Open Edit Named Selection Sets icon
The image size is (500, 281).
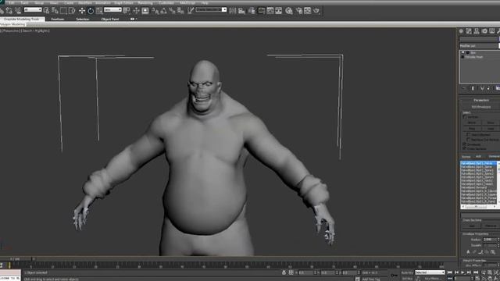191,11
